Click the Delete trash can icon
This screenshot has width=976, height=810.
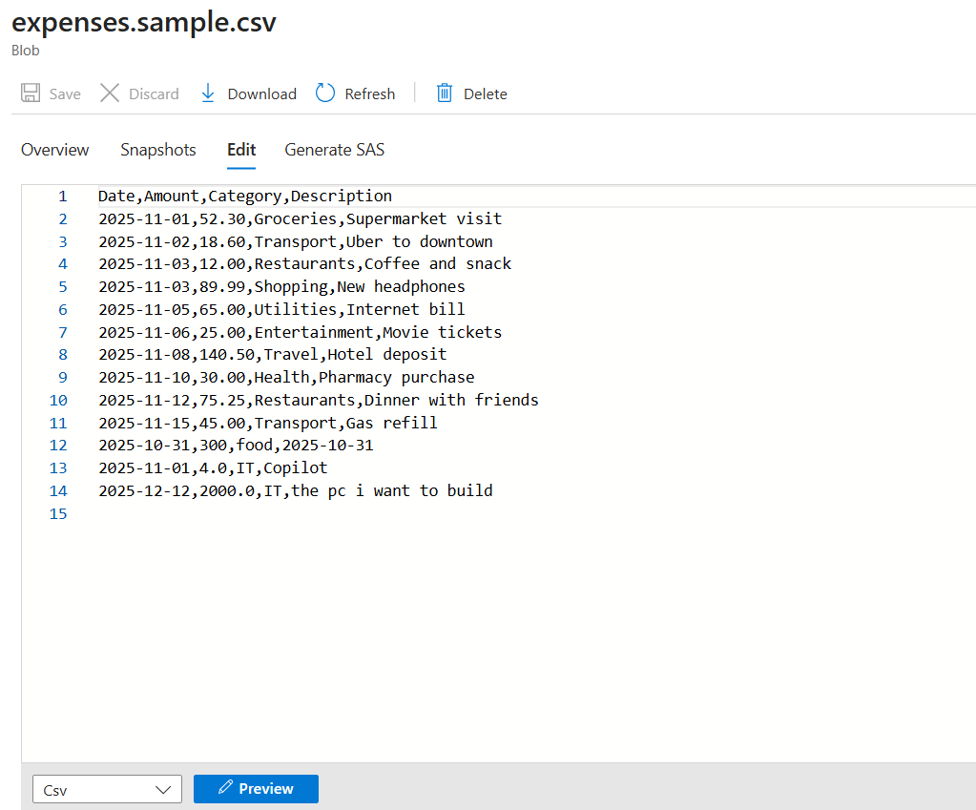[x=445, y=93]
